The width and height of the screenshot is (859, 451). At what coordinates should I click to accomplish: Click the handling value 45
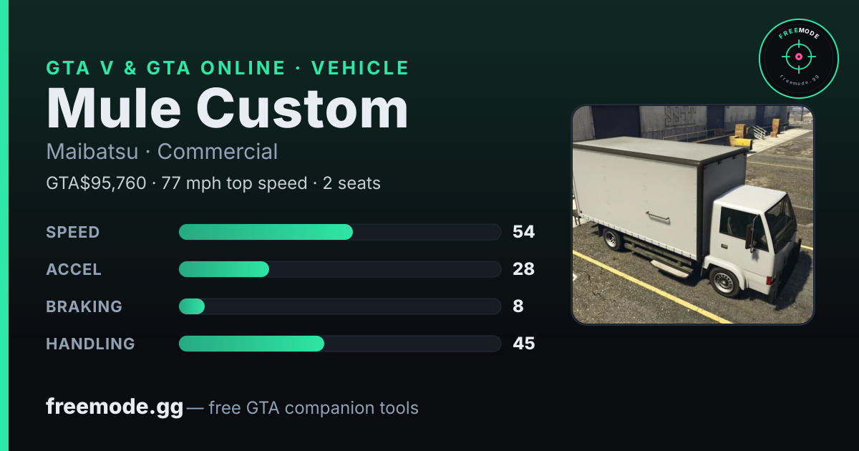(524, 344)
